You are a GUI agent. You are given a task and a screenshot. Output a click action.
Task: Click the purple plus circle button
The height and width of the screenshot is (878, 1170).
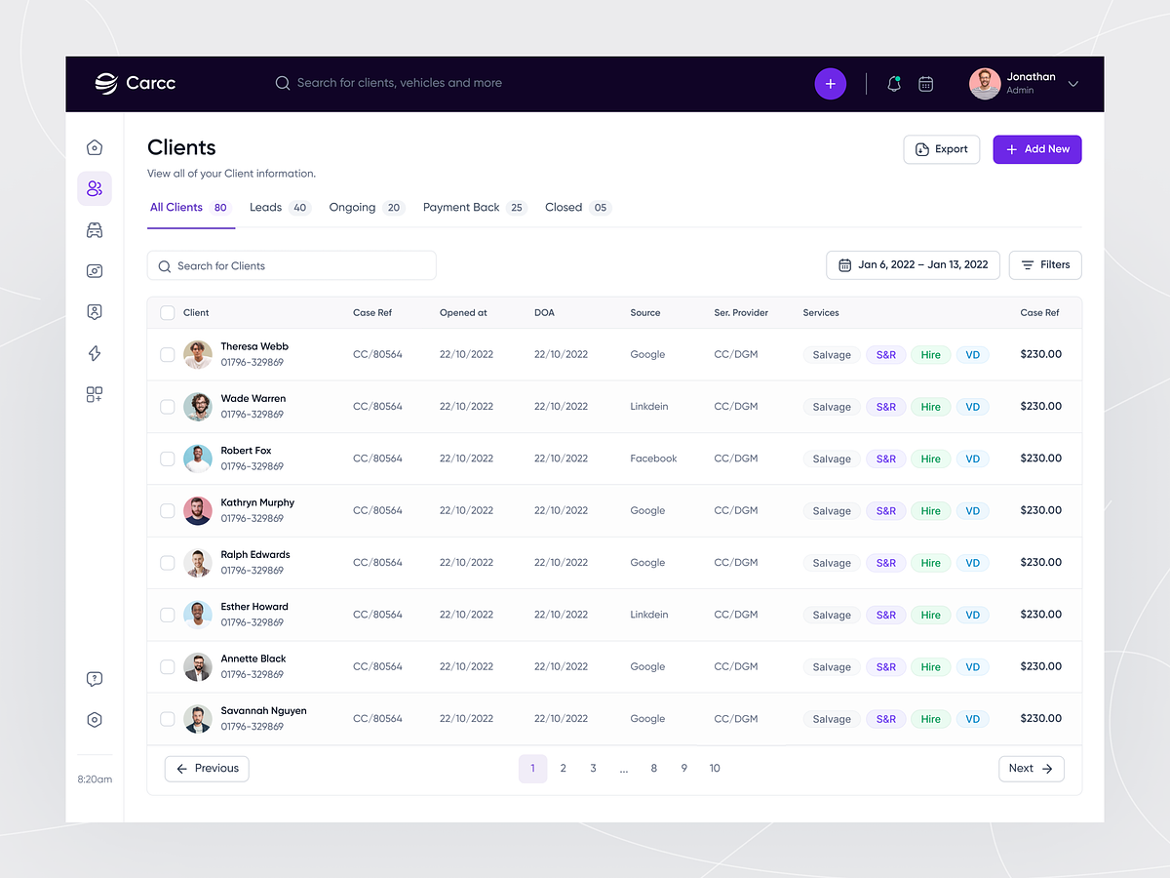[830, 84]
